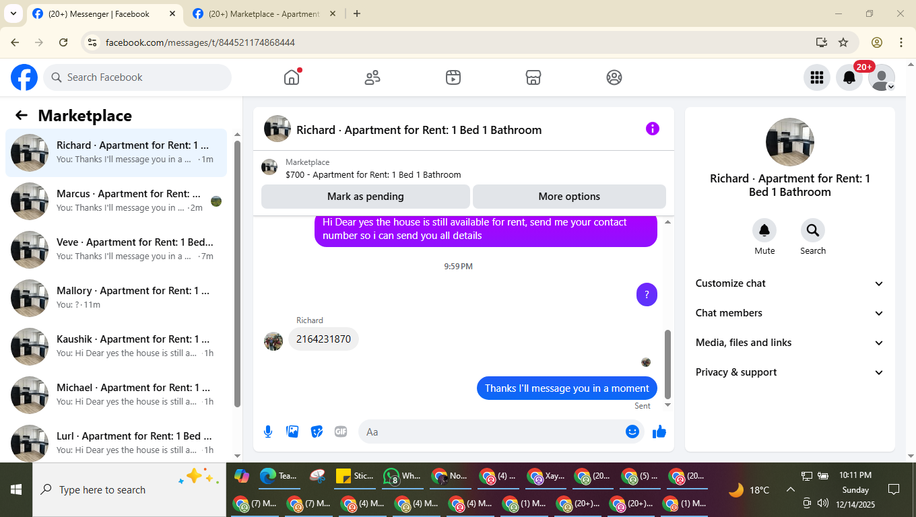This screenshot has width=916, height=517.
Task: Open a new browser tab
Action: pos(357,13)
